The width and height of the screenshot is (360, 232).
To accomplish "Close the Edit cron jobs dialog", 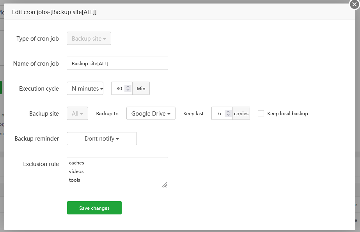I will click(354, 5).
